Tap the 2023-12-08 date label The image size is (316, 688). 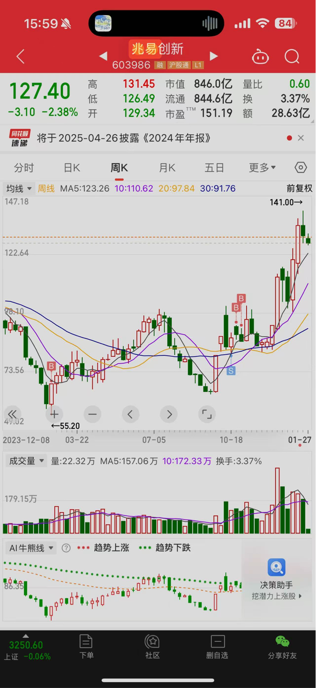[26, 440]
